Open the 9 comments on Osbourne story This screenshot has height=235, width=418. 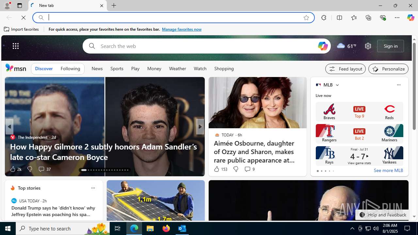pyautogui.click(x=249, y=169)
